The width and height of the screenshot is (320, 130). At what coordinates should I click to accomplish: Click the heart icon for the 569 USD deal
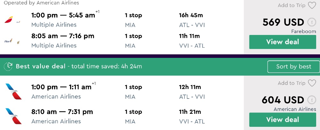pyautogui.click(x=312, y=5)
